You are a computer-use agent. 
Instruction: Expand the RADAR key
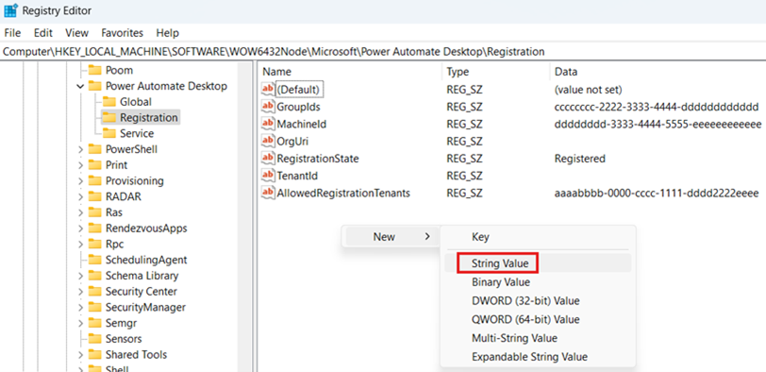(80, 197)
